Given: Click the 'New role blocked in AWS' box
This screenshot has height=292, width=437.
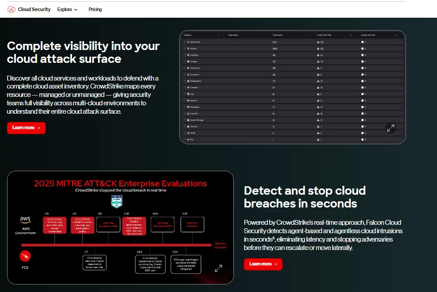Looking at the screenshot, I should [108, 224].
